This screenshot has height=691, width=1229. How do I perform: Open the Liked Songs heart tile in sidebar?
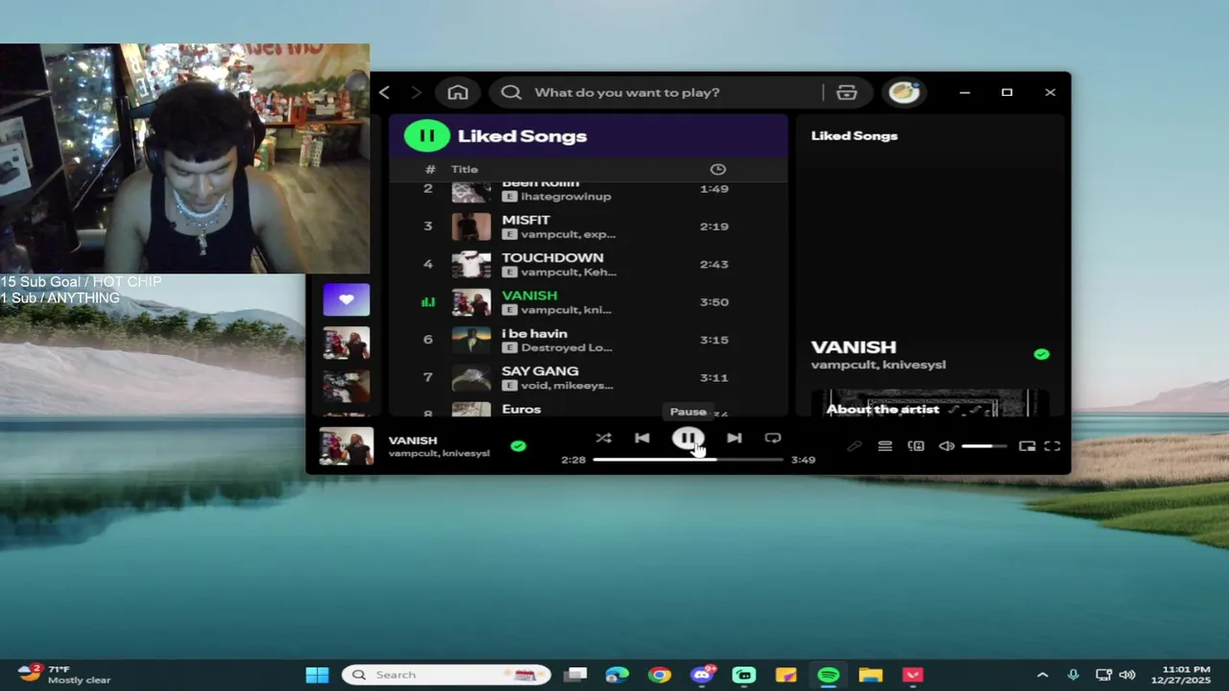pos(347,299)
